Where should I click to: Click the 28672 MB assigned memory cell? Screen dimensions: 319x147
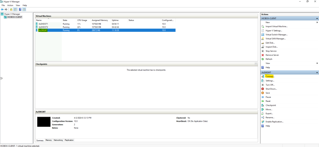pos(96,30)
